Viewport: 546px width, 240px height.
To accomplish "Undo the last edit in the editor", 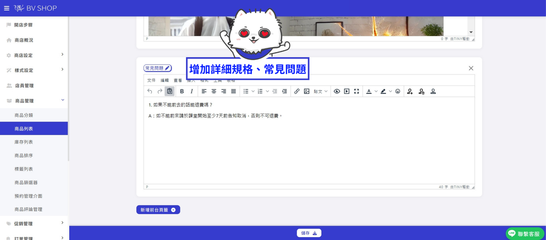I will coord(149,91).
